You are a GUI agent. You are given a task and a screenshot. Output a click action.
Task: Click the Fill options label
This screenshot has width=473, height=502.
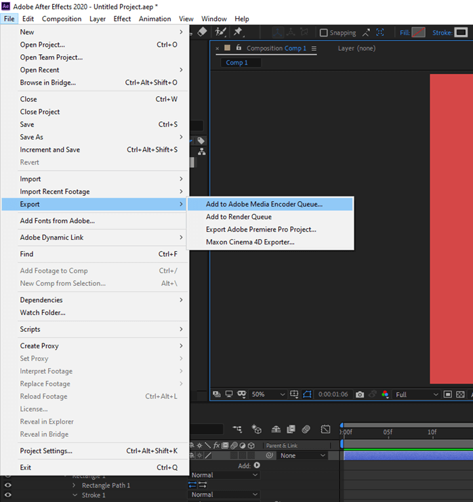coord(405,33)
